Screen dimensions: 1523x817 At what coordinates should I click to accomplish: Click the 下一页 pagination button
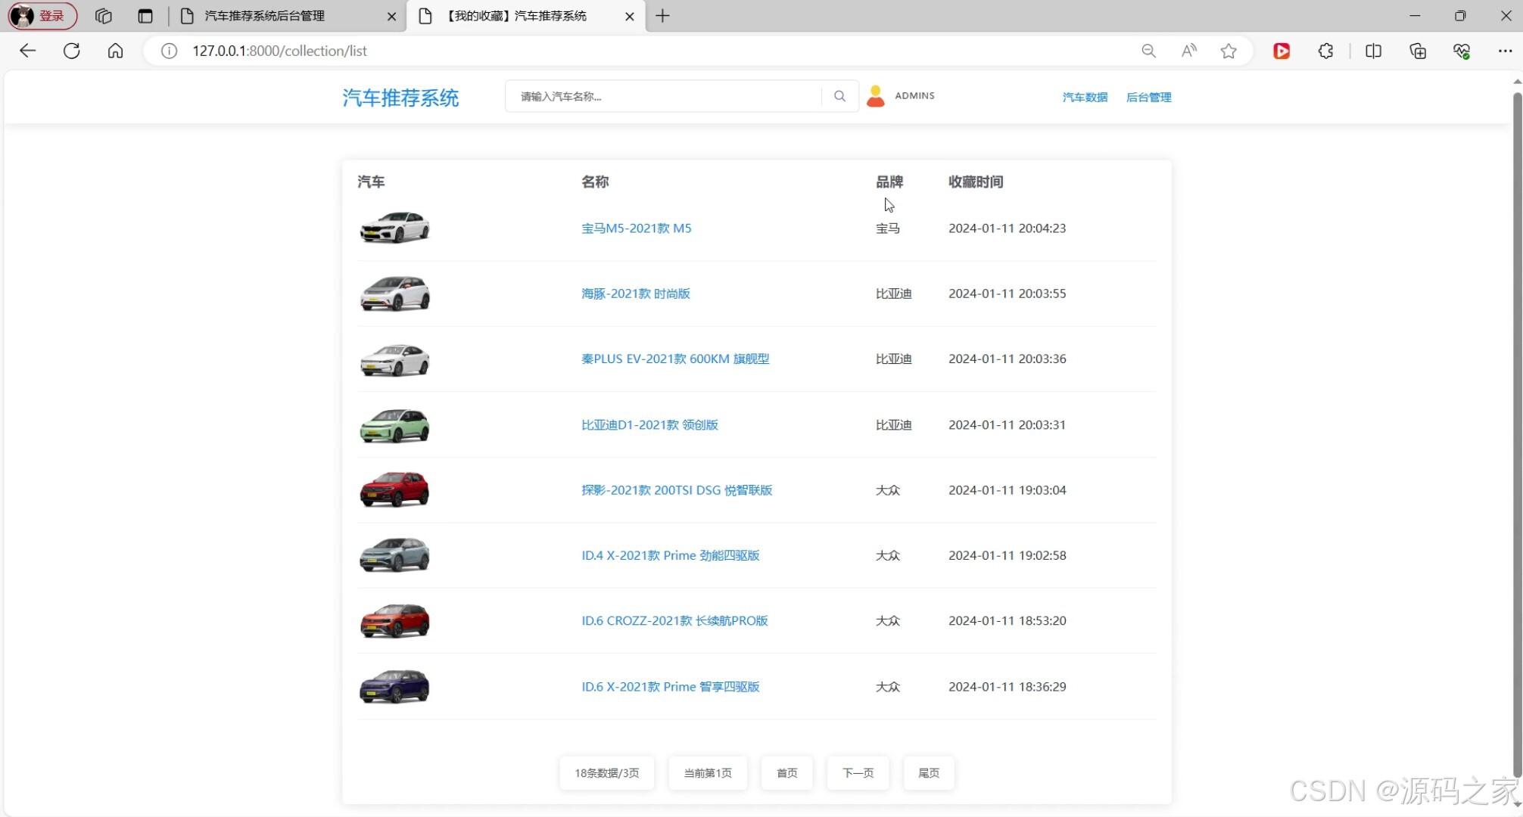tap(857, 772)
